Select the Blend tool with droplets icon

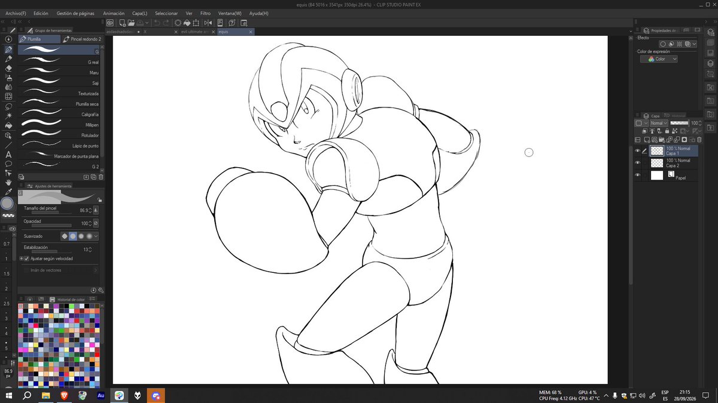9,87
